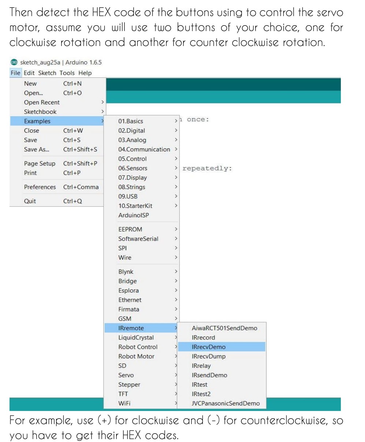The width and height of the screenshot is (365, 442).
Task: Open EEPROM library examples
Action: (142, 229)
